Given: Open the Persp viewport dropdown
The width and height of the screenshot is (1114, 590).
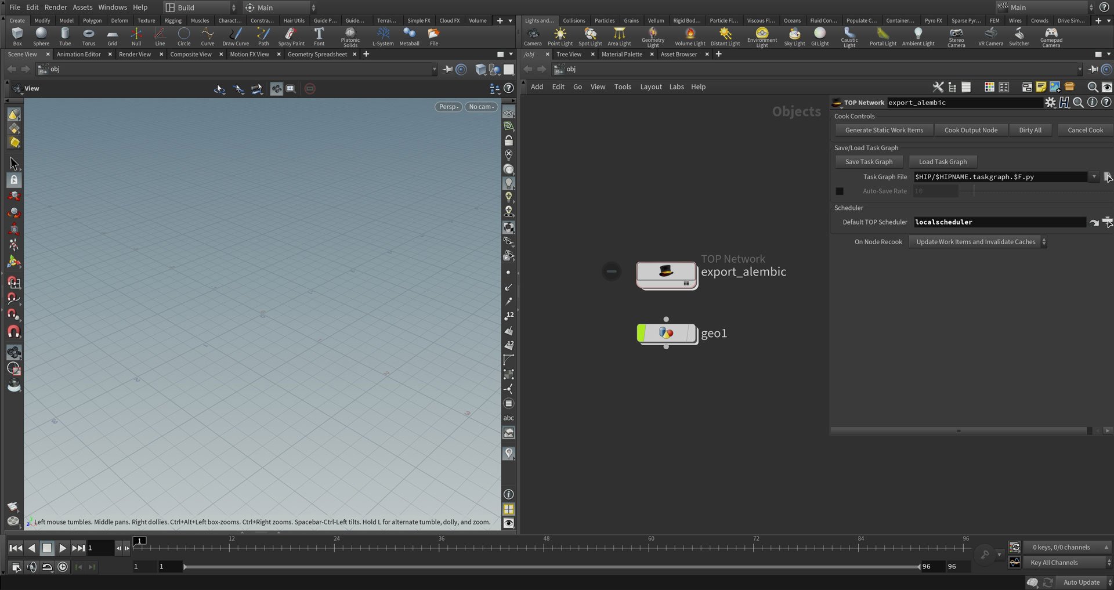Looking at the screenshot, I should click(449, 107).
